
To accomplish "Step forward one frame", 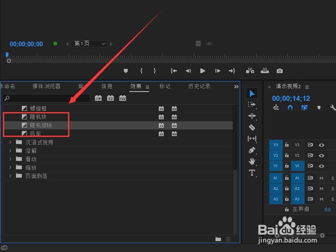I will [218, 71].
